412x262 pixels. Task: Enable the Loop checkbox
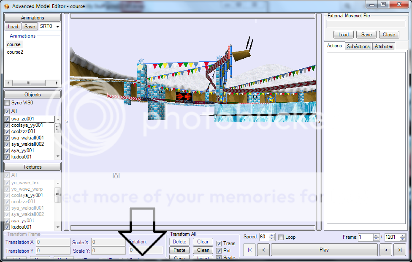(x=281, y=237)
